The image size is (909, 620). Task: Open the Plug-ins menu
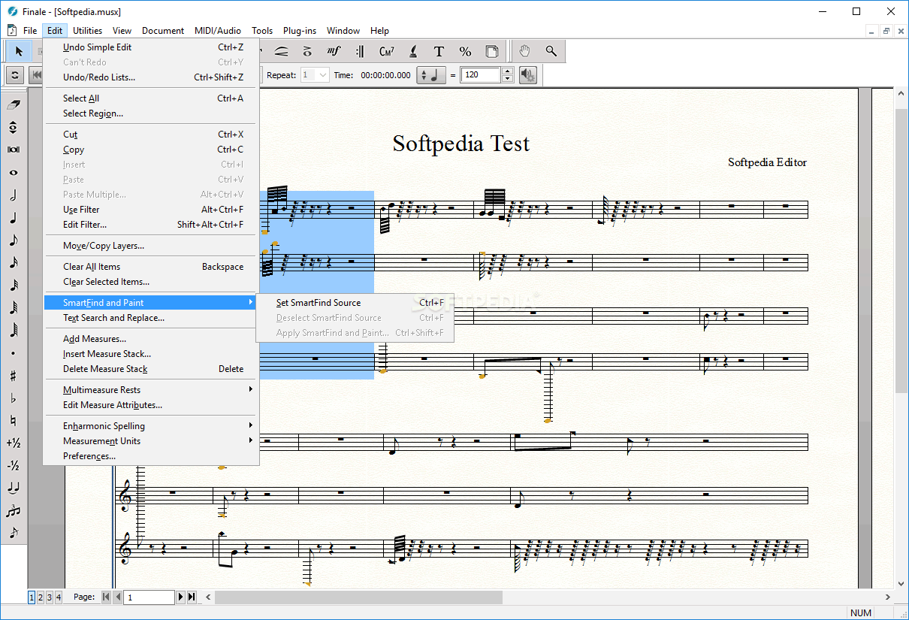coord(300,31)
